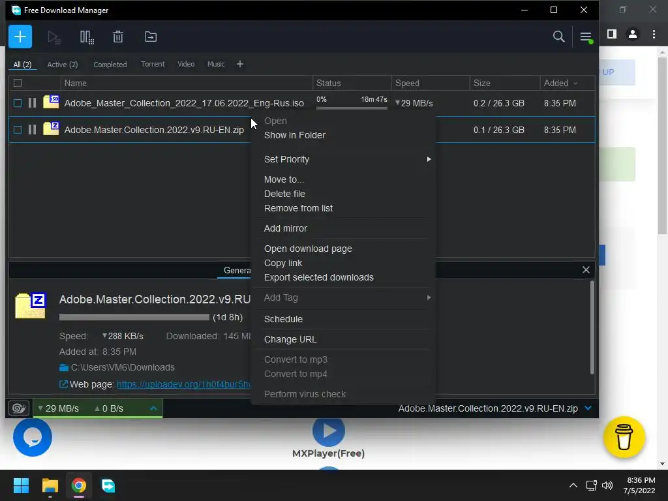The height and width of the screenshot is (501, 668).
Task: Click the move to folder toolbar icon
Action: tap(151, 37)
